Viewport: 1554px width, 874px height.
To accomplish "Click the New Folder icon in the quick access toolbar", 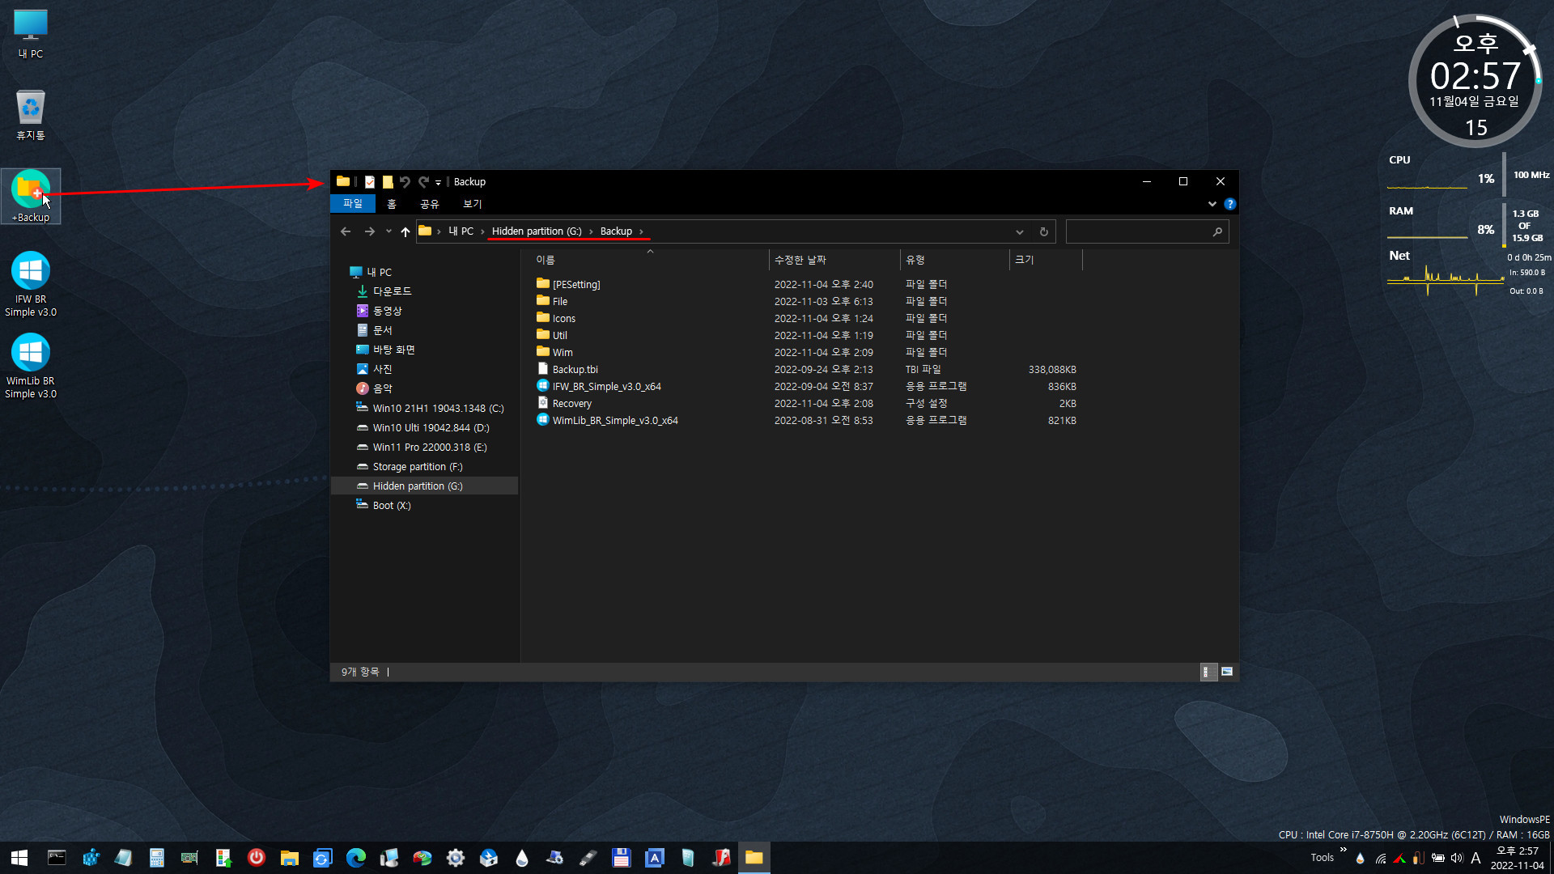I will [388, 182].
